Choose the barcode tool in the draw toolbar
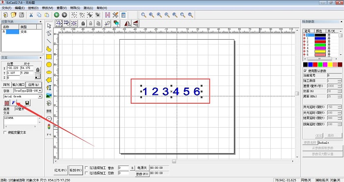The image size is (344, 182). (x=49, y=111)
